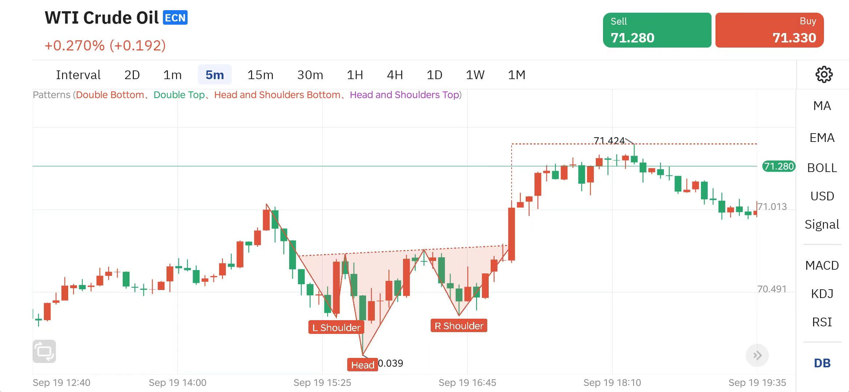
Task: Click the Head pattern label
Action: pos(362,365)
